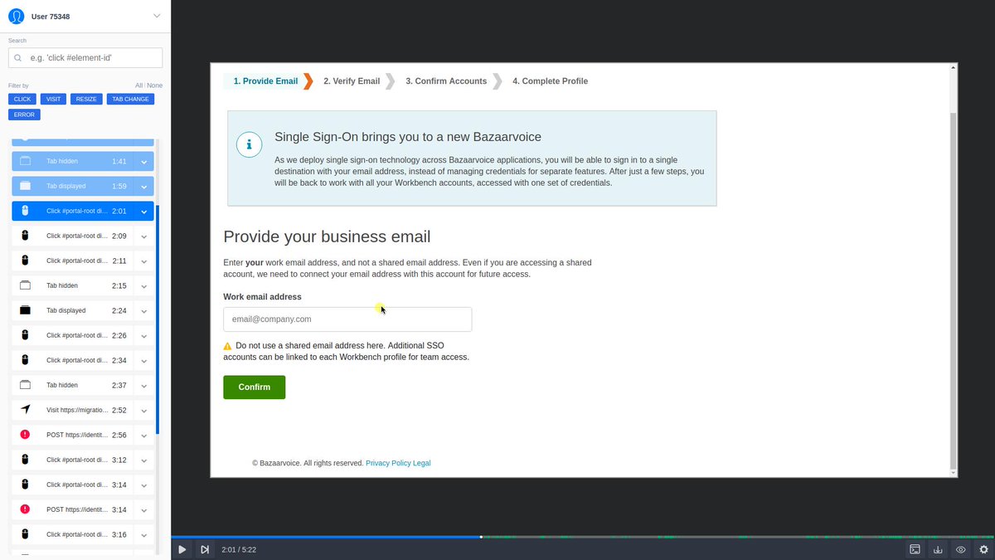Viewport: 995px width, 560px height.
Task: Open the console panel icon
Action: [x=915, y=549]
